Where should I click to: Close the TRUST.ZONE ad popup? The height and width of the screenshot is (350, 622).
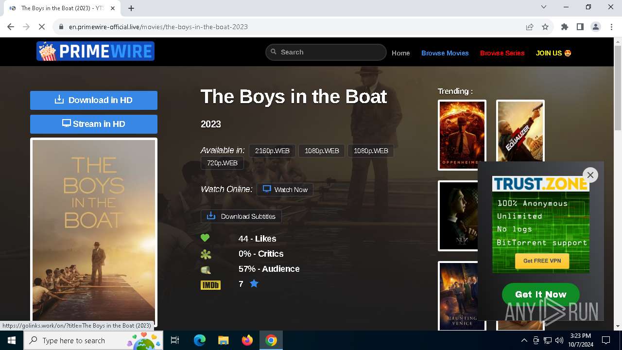(590, 175)
